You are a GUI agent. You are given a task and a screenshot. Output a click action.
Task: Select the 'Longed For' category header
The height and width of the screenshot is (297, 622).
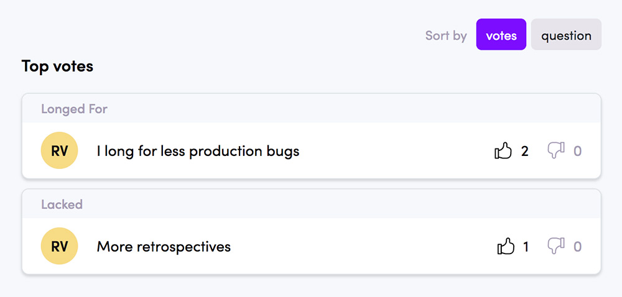(74, 109)
